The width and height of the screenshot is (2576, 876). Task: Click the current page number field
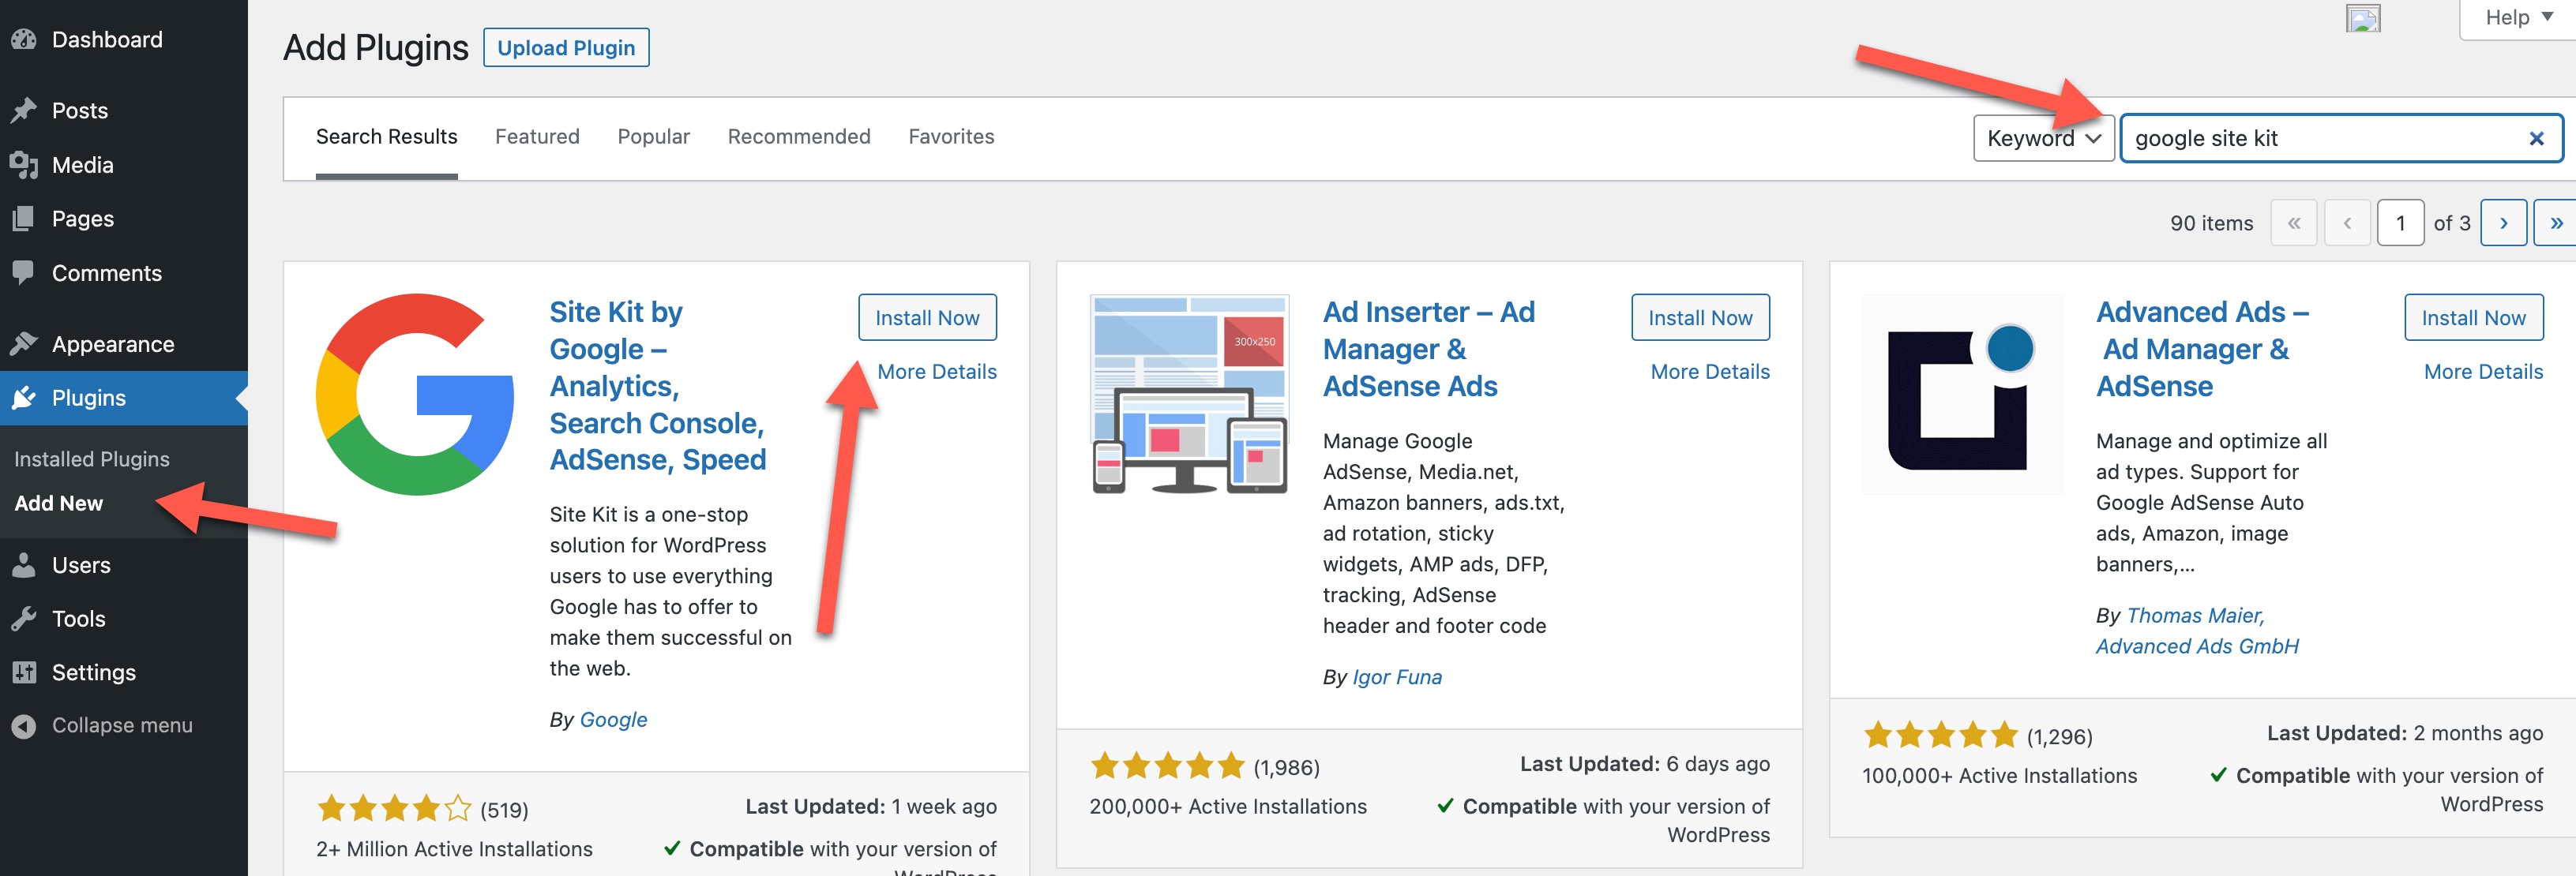coord(2400,223)
